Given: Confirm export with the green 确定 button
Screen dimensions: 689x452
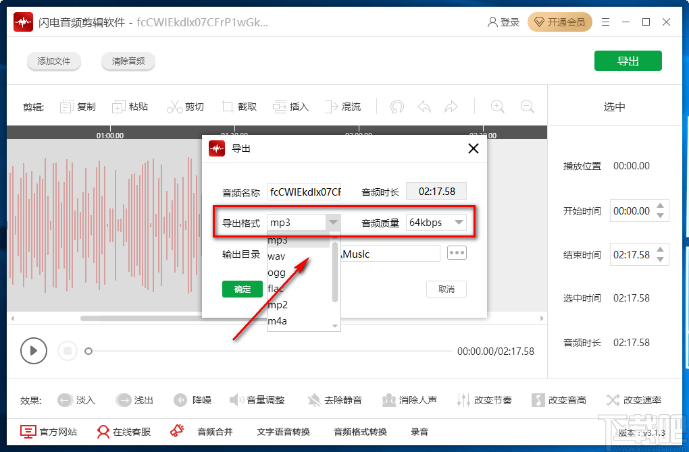Looking at the screenshot, I should [x=242, y=289].
